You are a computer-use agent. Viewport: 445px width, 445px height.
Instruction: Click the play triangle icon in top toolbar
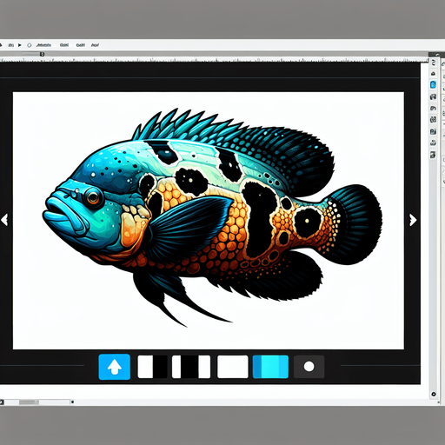[x=20, y=45]
